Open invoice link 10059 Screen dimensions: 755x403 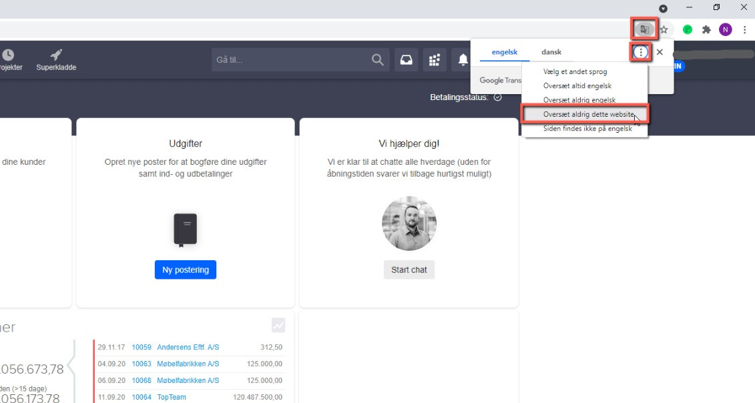tap(142, 347)
